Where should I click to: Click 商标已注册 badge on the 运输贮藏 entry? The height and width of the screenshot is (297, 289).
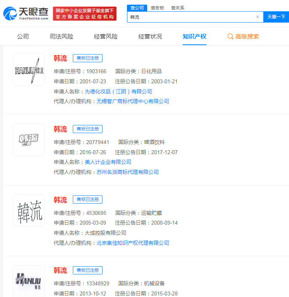pos(88,199)
